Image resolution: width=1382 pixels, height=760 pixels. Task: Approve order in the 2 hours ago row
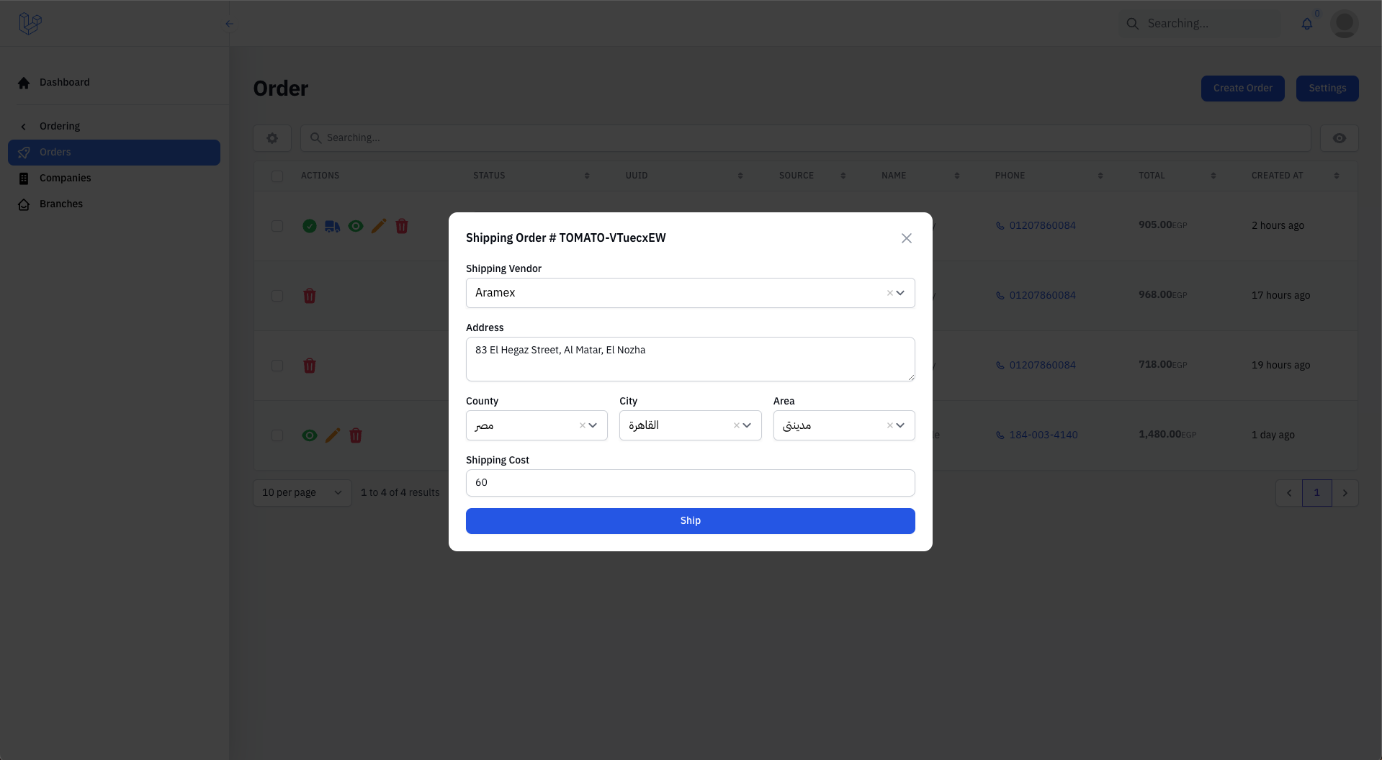click(x=310, y=226)
